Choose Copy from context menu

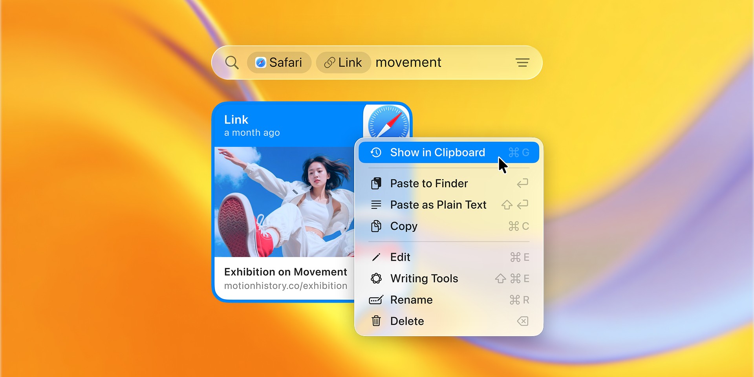pos(448,226)
